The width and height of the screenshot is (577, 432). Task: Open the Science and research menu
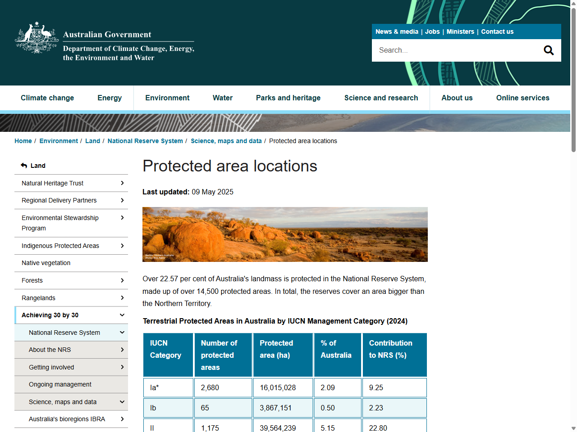click(x=381, y=98)
